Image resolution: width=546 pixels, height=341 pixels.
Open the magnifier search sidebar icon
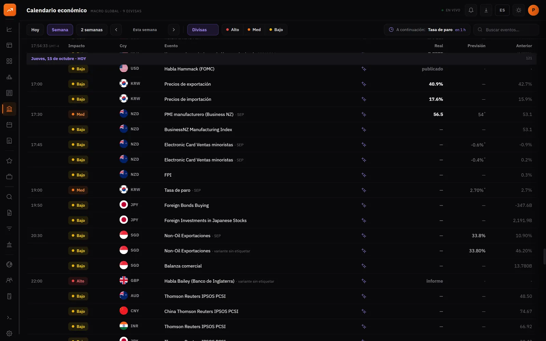click(x=9, y=197)
